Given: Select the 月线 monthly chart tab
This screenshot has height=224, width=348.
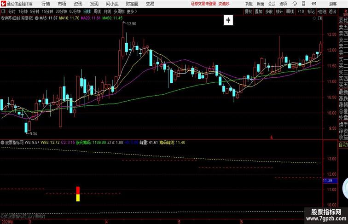Looking at the screenshot, I should (107, 11).
